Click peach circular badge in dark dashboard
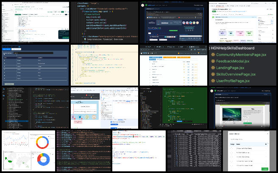 click(x=197, y=23)
